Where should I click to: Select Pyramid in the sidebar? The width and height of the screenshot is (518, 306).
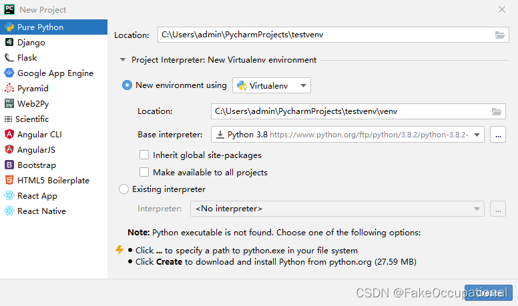[x=53, y=89]
